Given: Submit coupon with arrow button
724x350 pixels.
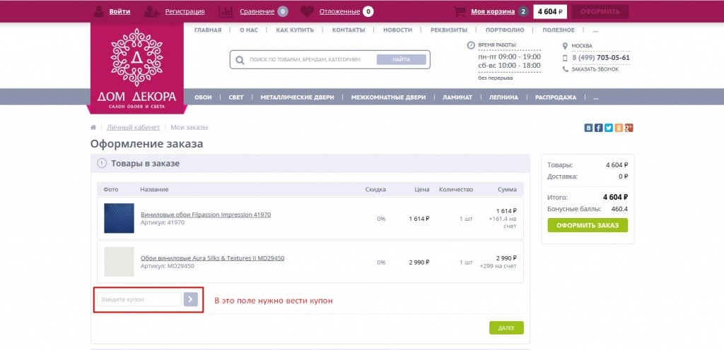Looking at the screenshot, I should pos(190,299).
